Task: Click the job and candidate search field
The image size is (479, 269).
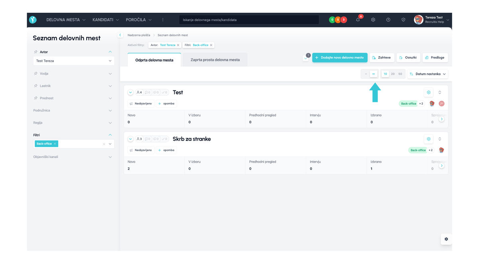Action: click(249, 20)
